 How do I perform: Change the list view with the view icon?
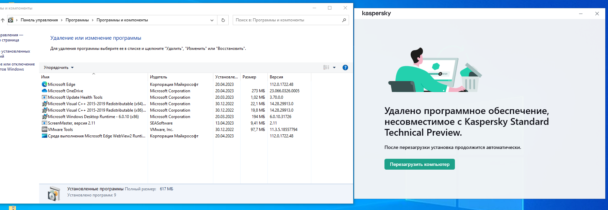click(x=326, y=68)
